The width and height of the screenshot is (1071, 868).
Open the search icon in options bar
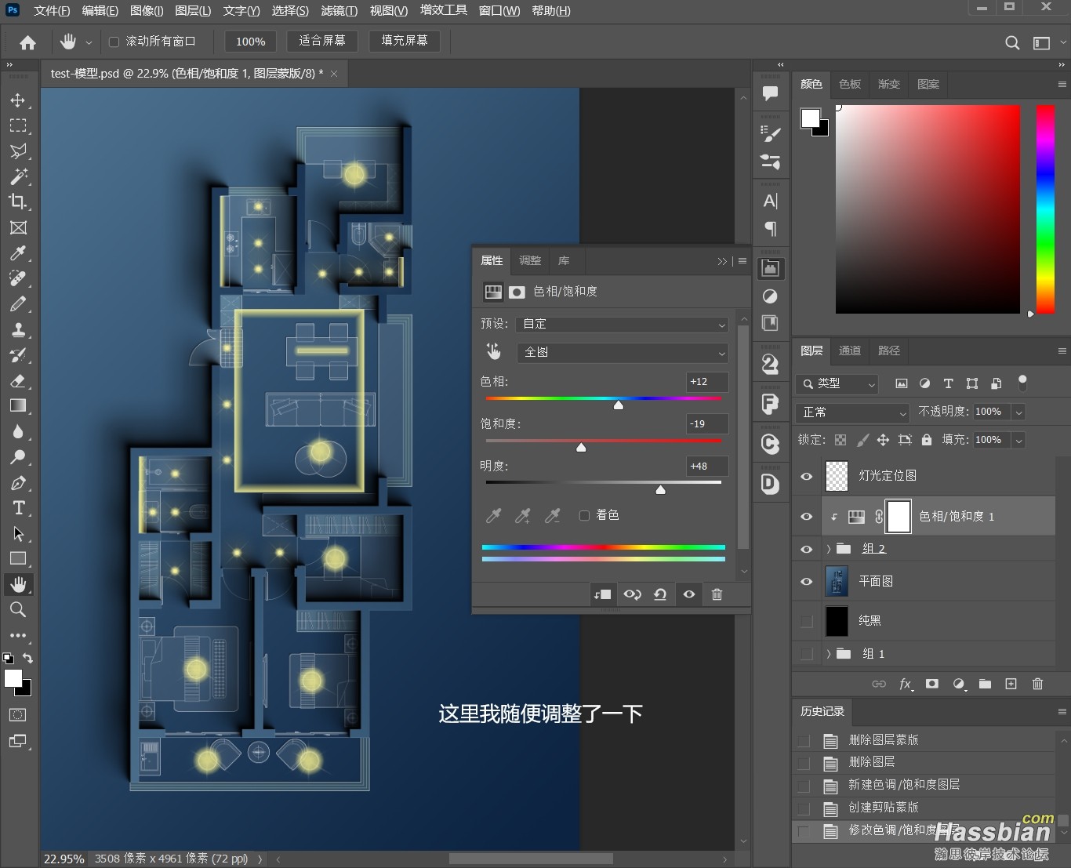1012,42
